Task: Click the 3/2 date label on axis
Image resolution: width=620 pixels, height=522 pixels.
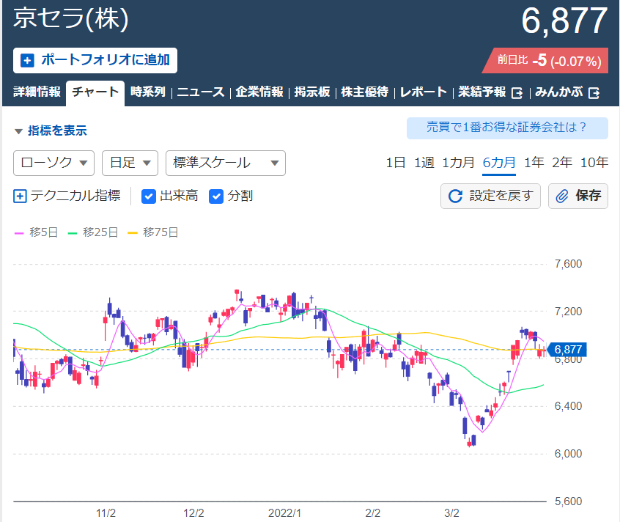Action: point(451,513)
